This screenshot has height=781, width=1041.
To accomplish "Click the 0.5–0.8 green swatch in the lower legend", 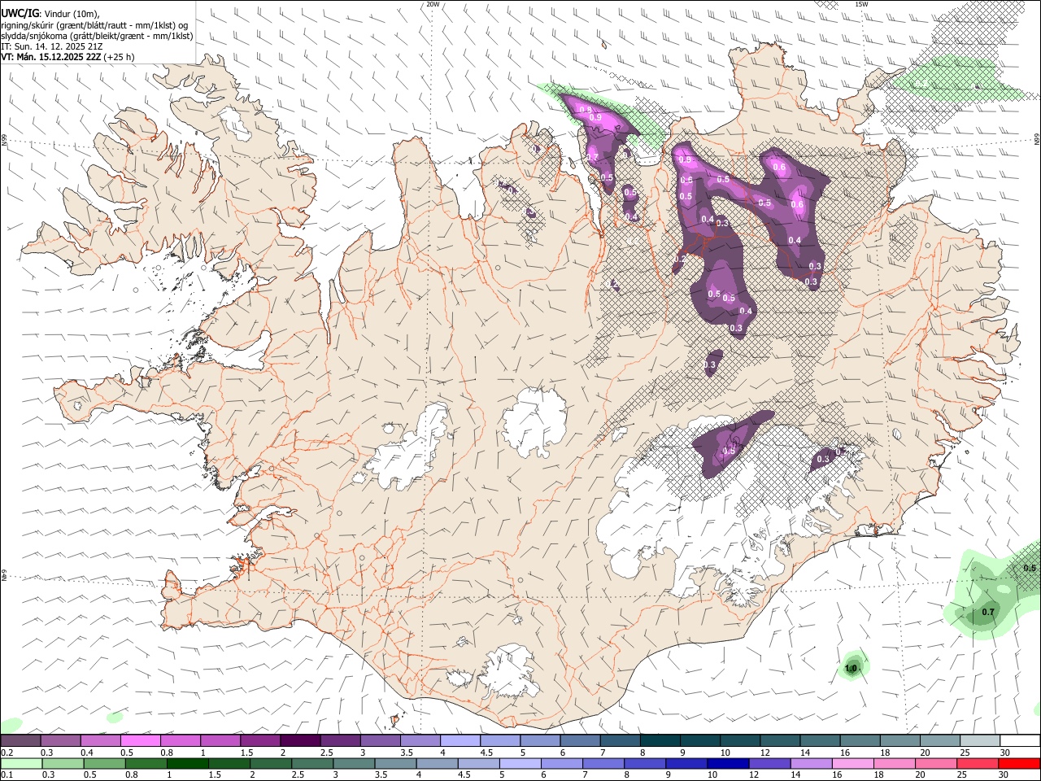I will click(104, 763).
